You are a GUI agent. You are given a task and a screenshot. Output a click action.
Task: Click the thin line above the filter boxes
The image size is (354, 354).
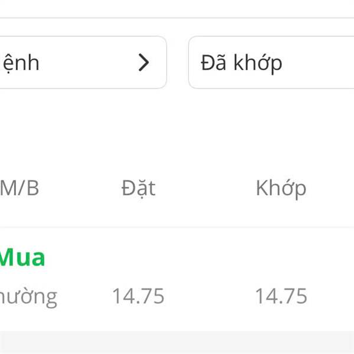click(177, 18)
